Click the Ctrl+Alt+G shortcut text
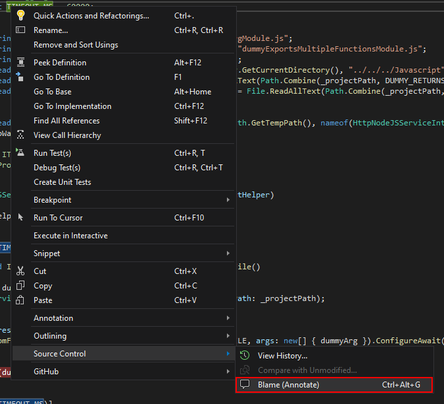Viewport: 444px width, 404px height. [x=401, y=385]
